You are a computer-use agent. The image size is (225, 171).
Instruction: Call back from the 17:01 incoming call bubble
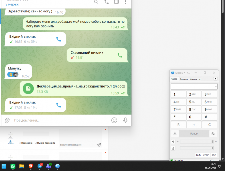59,105
